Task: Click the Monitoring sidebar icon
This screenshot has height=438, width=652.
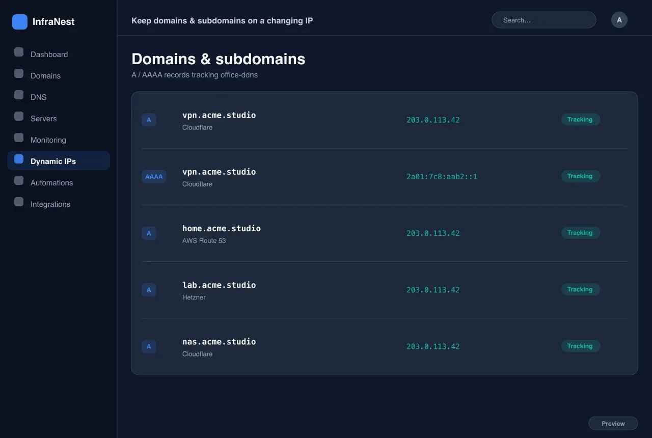Action: coord(19,138)
